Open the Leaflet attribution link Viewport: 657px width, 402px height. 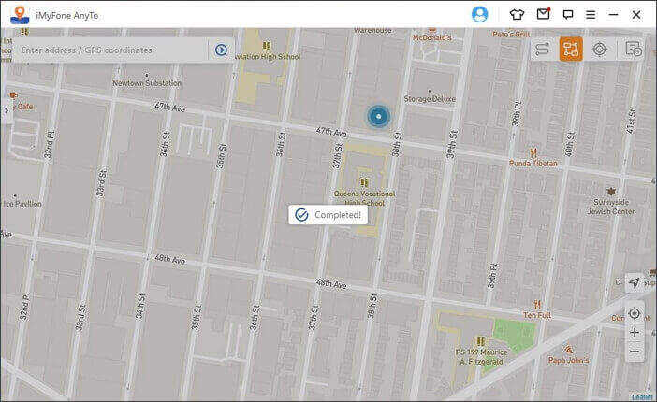[642, 397]
